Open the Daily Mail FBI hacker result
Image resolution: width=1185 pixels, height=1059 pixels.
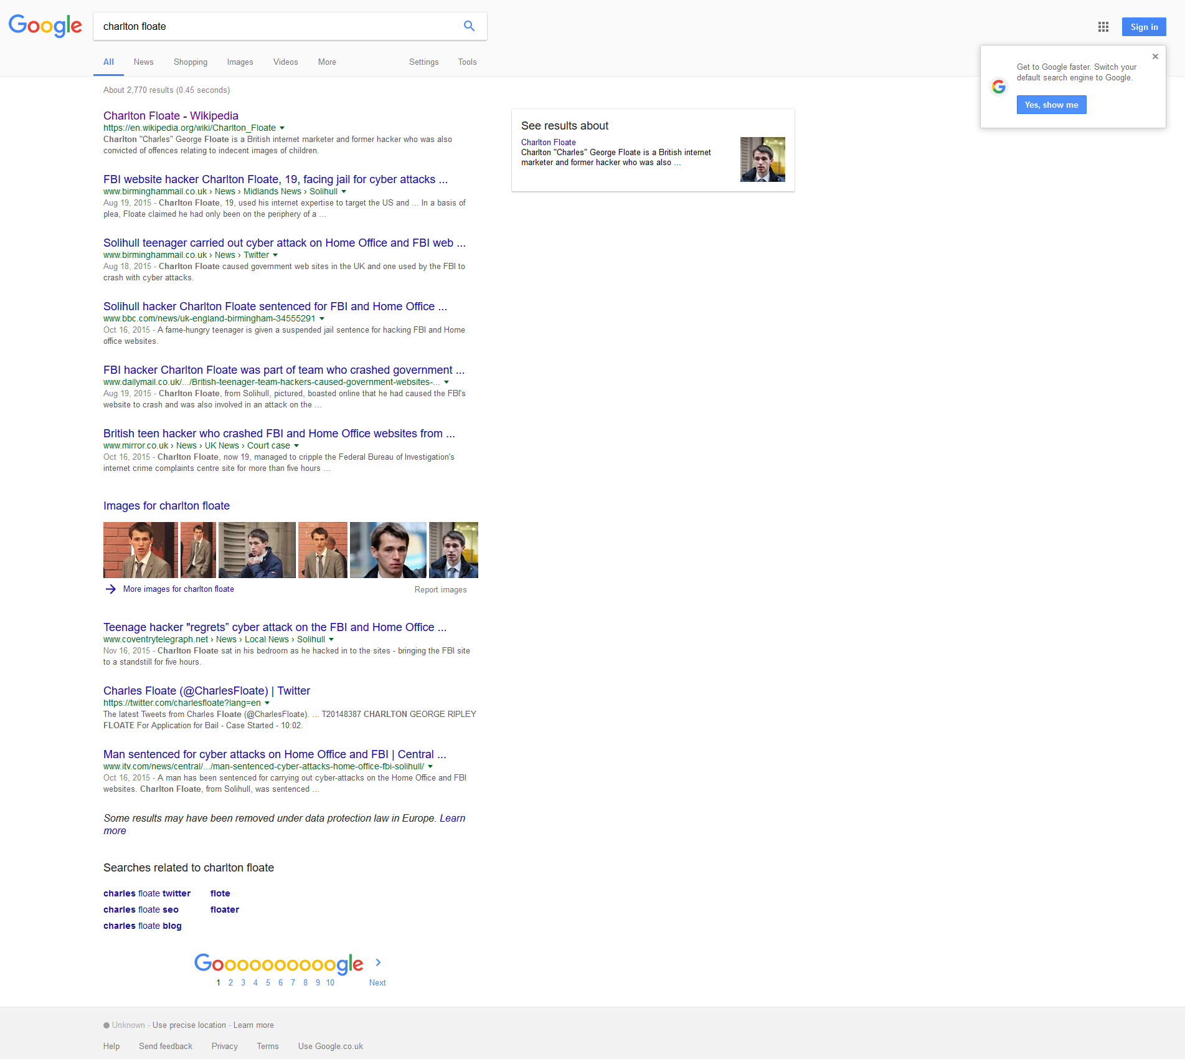click(x=284, y=370)
